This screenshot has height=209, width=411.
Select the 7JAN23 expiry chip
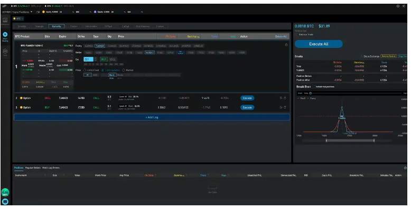100,46
